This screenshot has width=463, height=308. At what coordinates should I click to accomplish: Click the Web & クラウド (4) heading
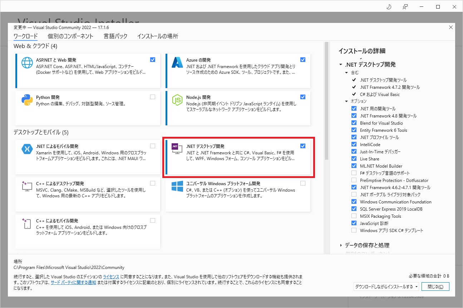point(35,46)
